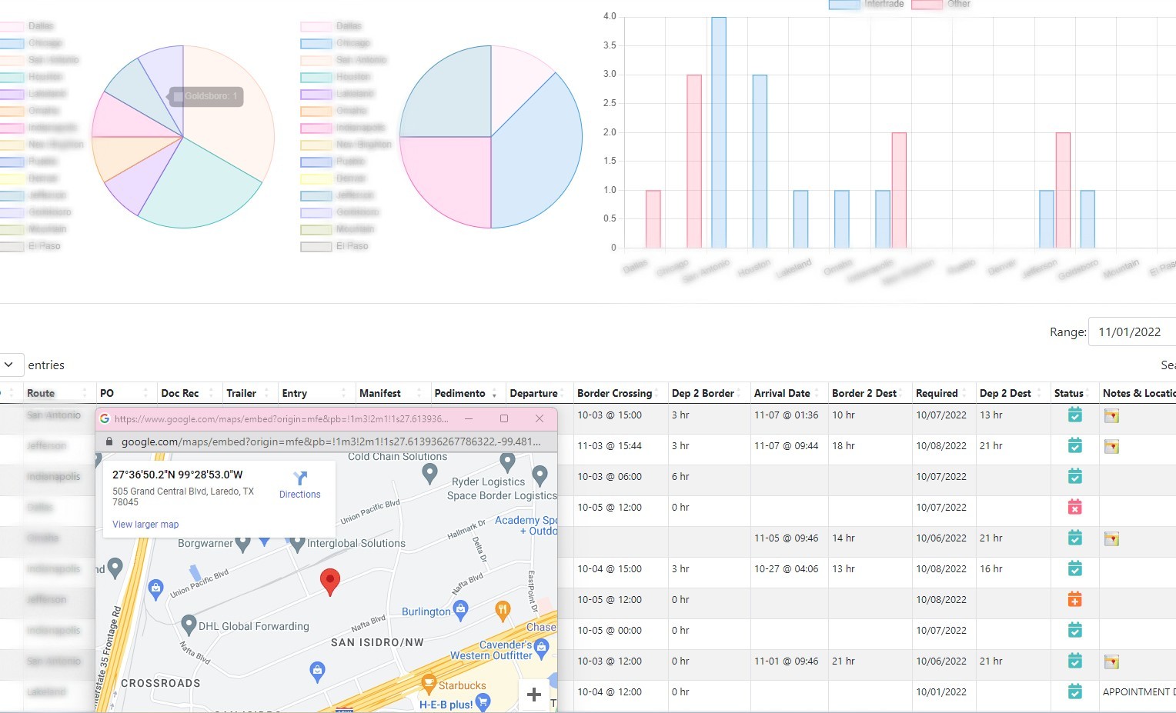Click the orange calendar-plus status icon
The width and height of the screenshot is (1176, 713).
pyautogui.click(x=1074, y=600)
